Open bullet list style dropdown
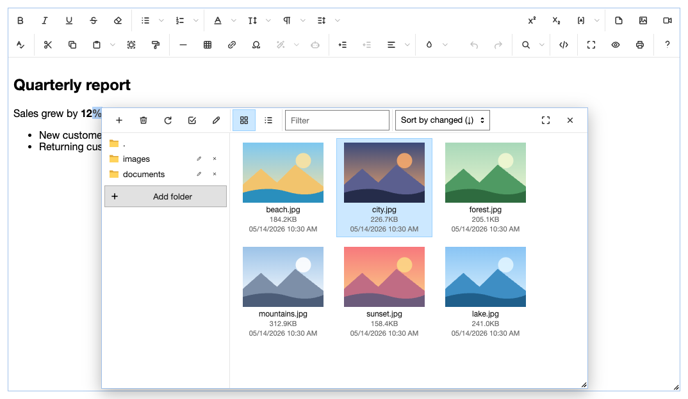 161,20
